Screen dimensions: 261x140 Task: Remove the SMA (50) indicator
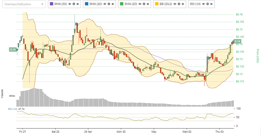(x=77, y=4)
